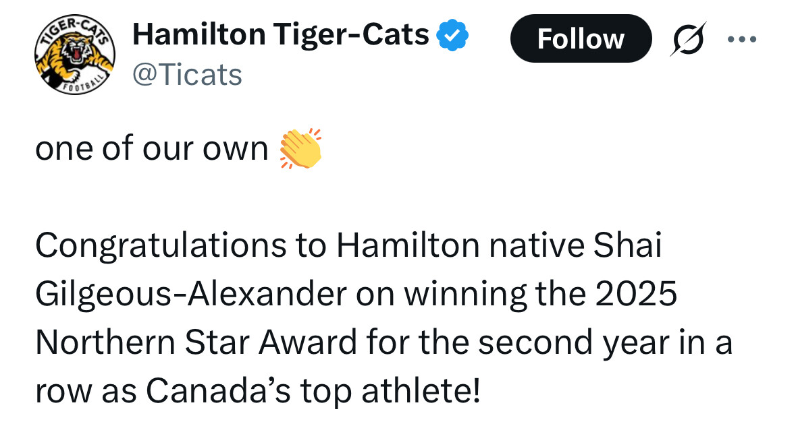Click the clapping hands emoji
This screenshot has height=426, width=796.
300,149
